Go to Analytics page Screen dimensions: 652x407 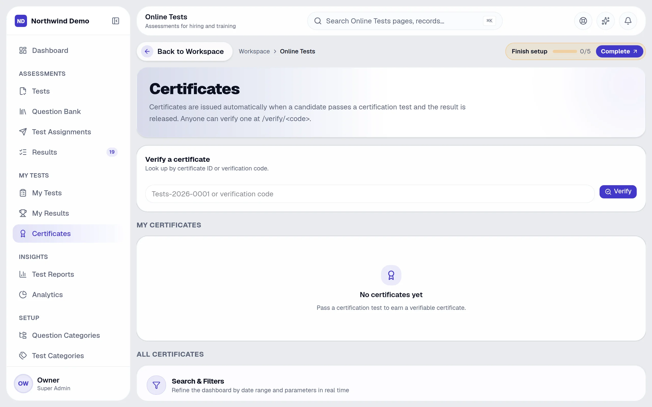click(68, 295)
